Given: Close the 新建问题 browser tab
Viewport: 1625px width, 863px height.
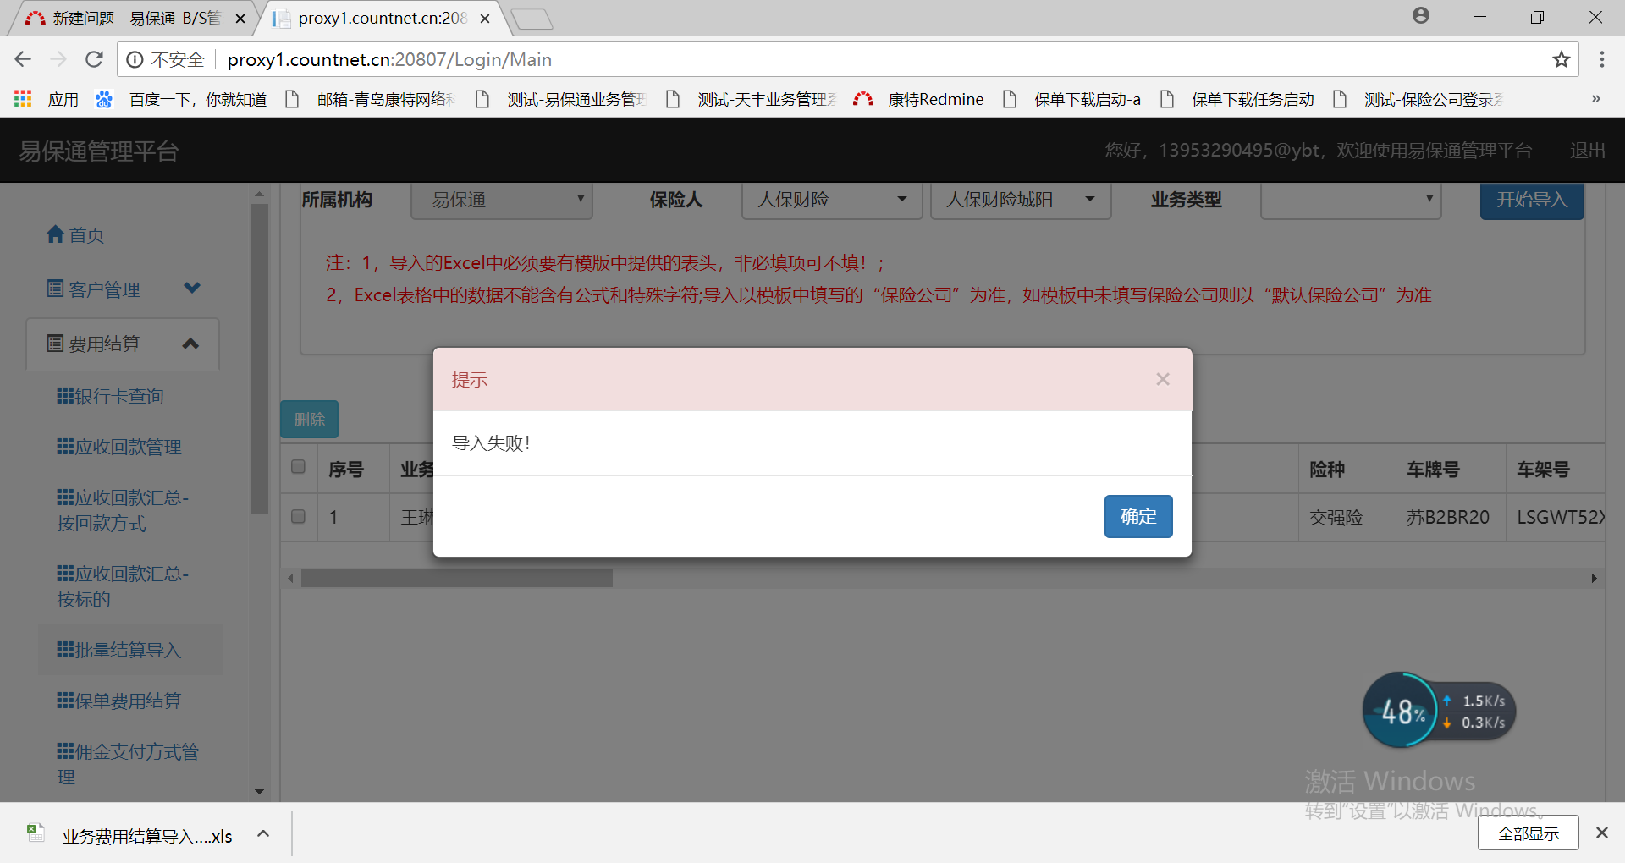Looking at the screenshot, I should click(x=240, y=19).
